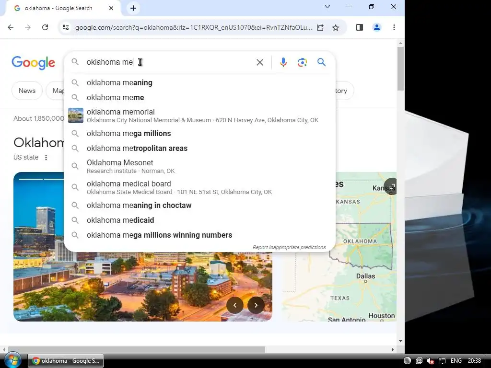
Task: Select suggestion 'oklahoma metropolitan areas'
Action: (199, 148)
